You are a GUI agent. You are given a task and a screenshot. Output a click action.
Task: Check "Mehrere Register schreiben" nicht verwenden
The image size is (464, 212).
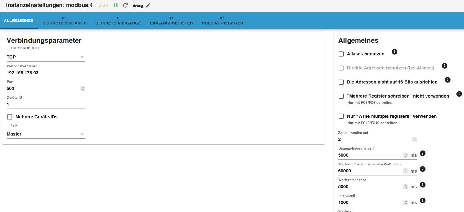[x=341, y=96]
